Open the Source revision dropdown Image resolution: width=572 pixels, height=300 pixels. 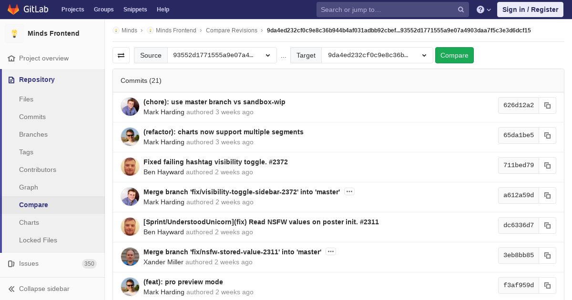[222, 55]
